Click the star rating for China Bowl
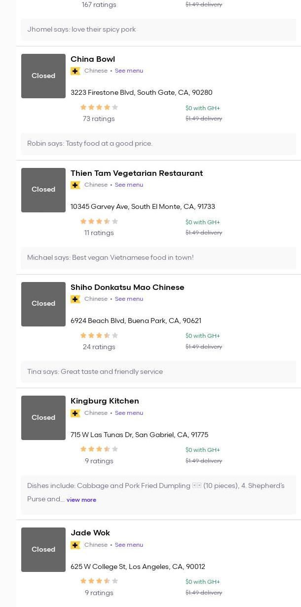The width and height of the screenshot is (301, 607). 99,107
